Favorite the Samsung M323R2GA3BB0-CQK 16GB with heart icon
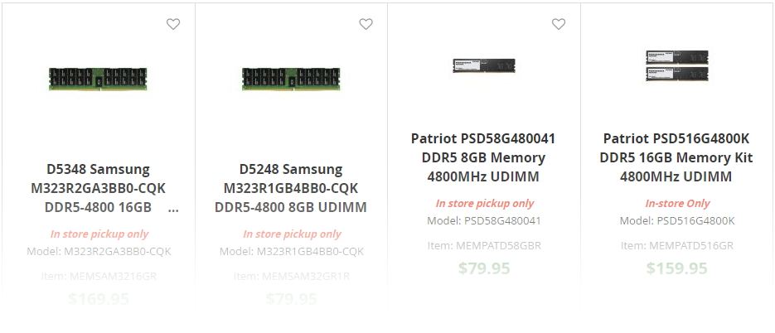Screen dimensions: 775x333 pyautogui.click(x=173, y=25)
